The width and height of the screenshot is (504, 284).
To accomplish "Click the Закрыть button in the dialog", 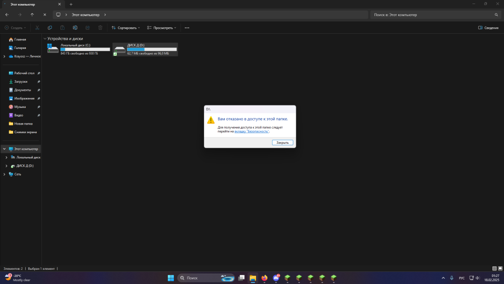I will click(283, 142).
